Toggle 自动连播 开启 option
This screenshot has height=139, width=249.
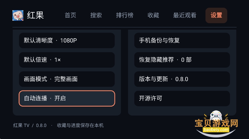point(67,99)
